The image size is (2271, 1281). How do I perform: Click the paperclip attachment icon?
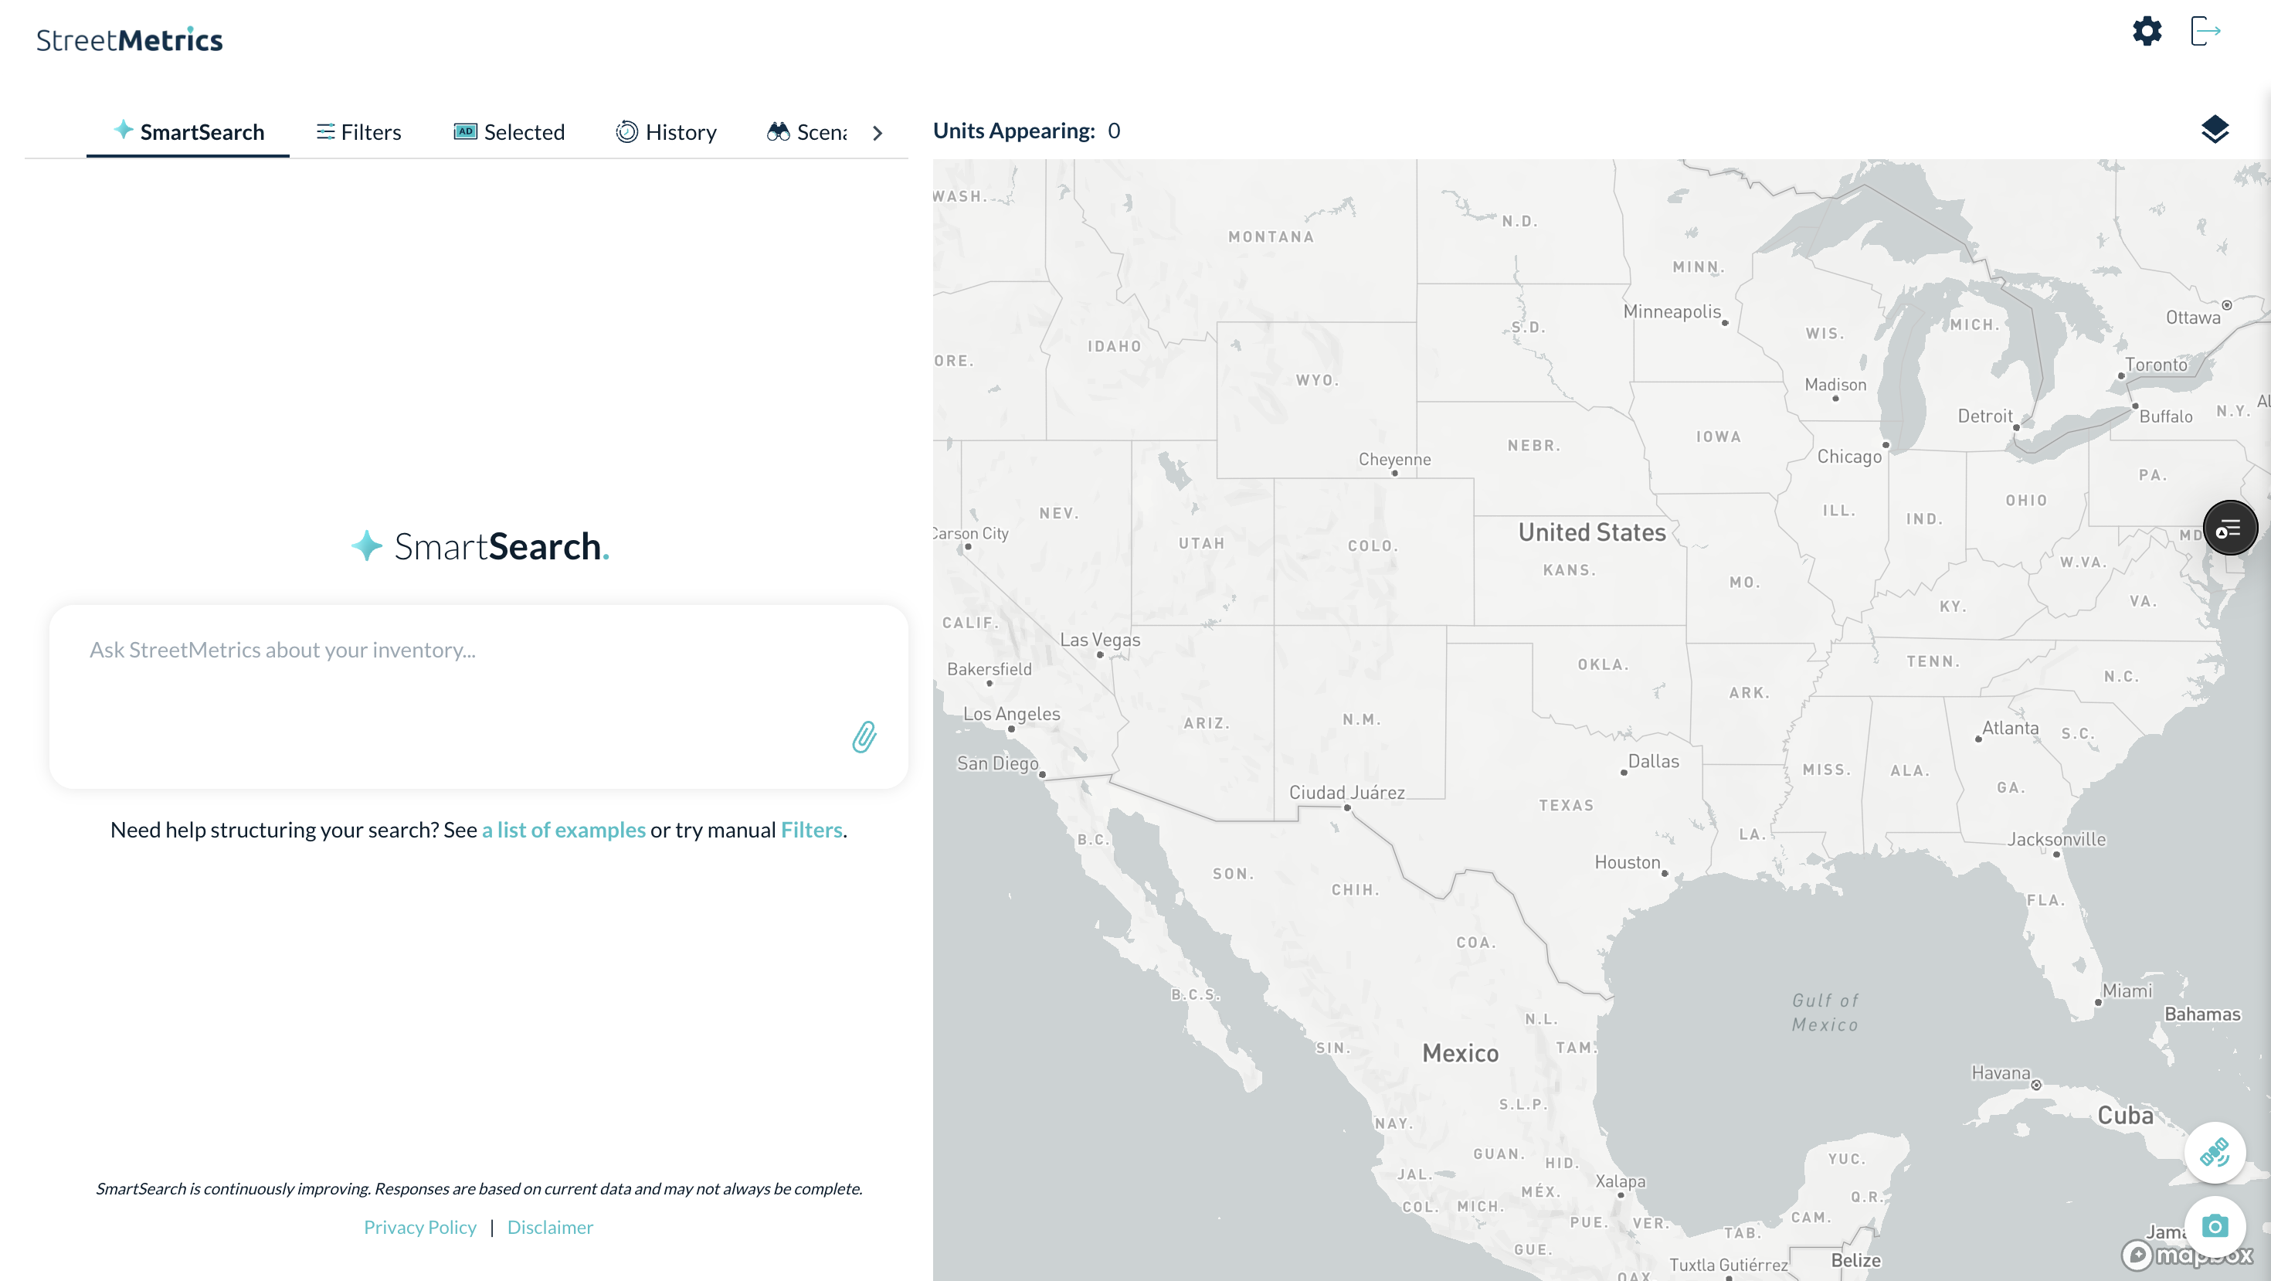(864, 737)
